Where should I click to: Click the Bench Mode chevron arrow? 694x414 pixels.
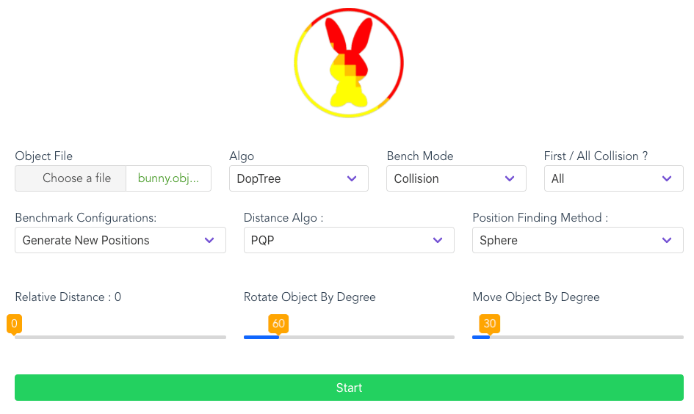click(x=510, y=178)
